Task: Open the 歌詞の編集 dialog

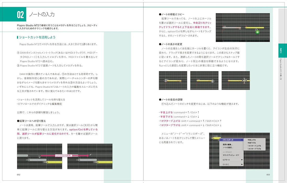Action: (228, 144)
